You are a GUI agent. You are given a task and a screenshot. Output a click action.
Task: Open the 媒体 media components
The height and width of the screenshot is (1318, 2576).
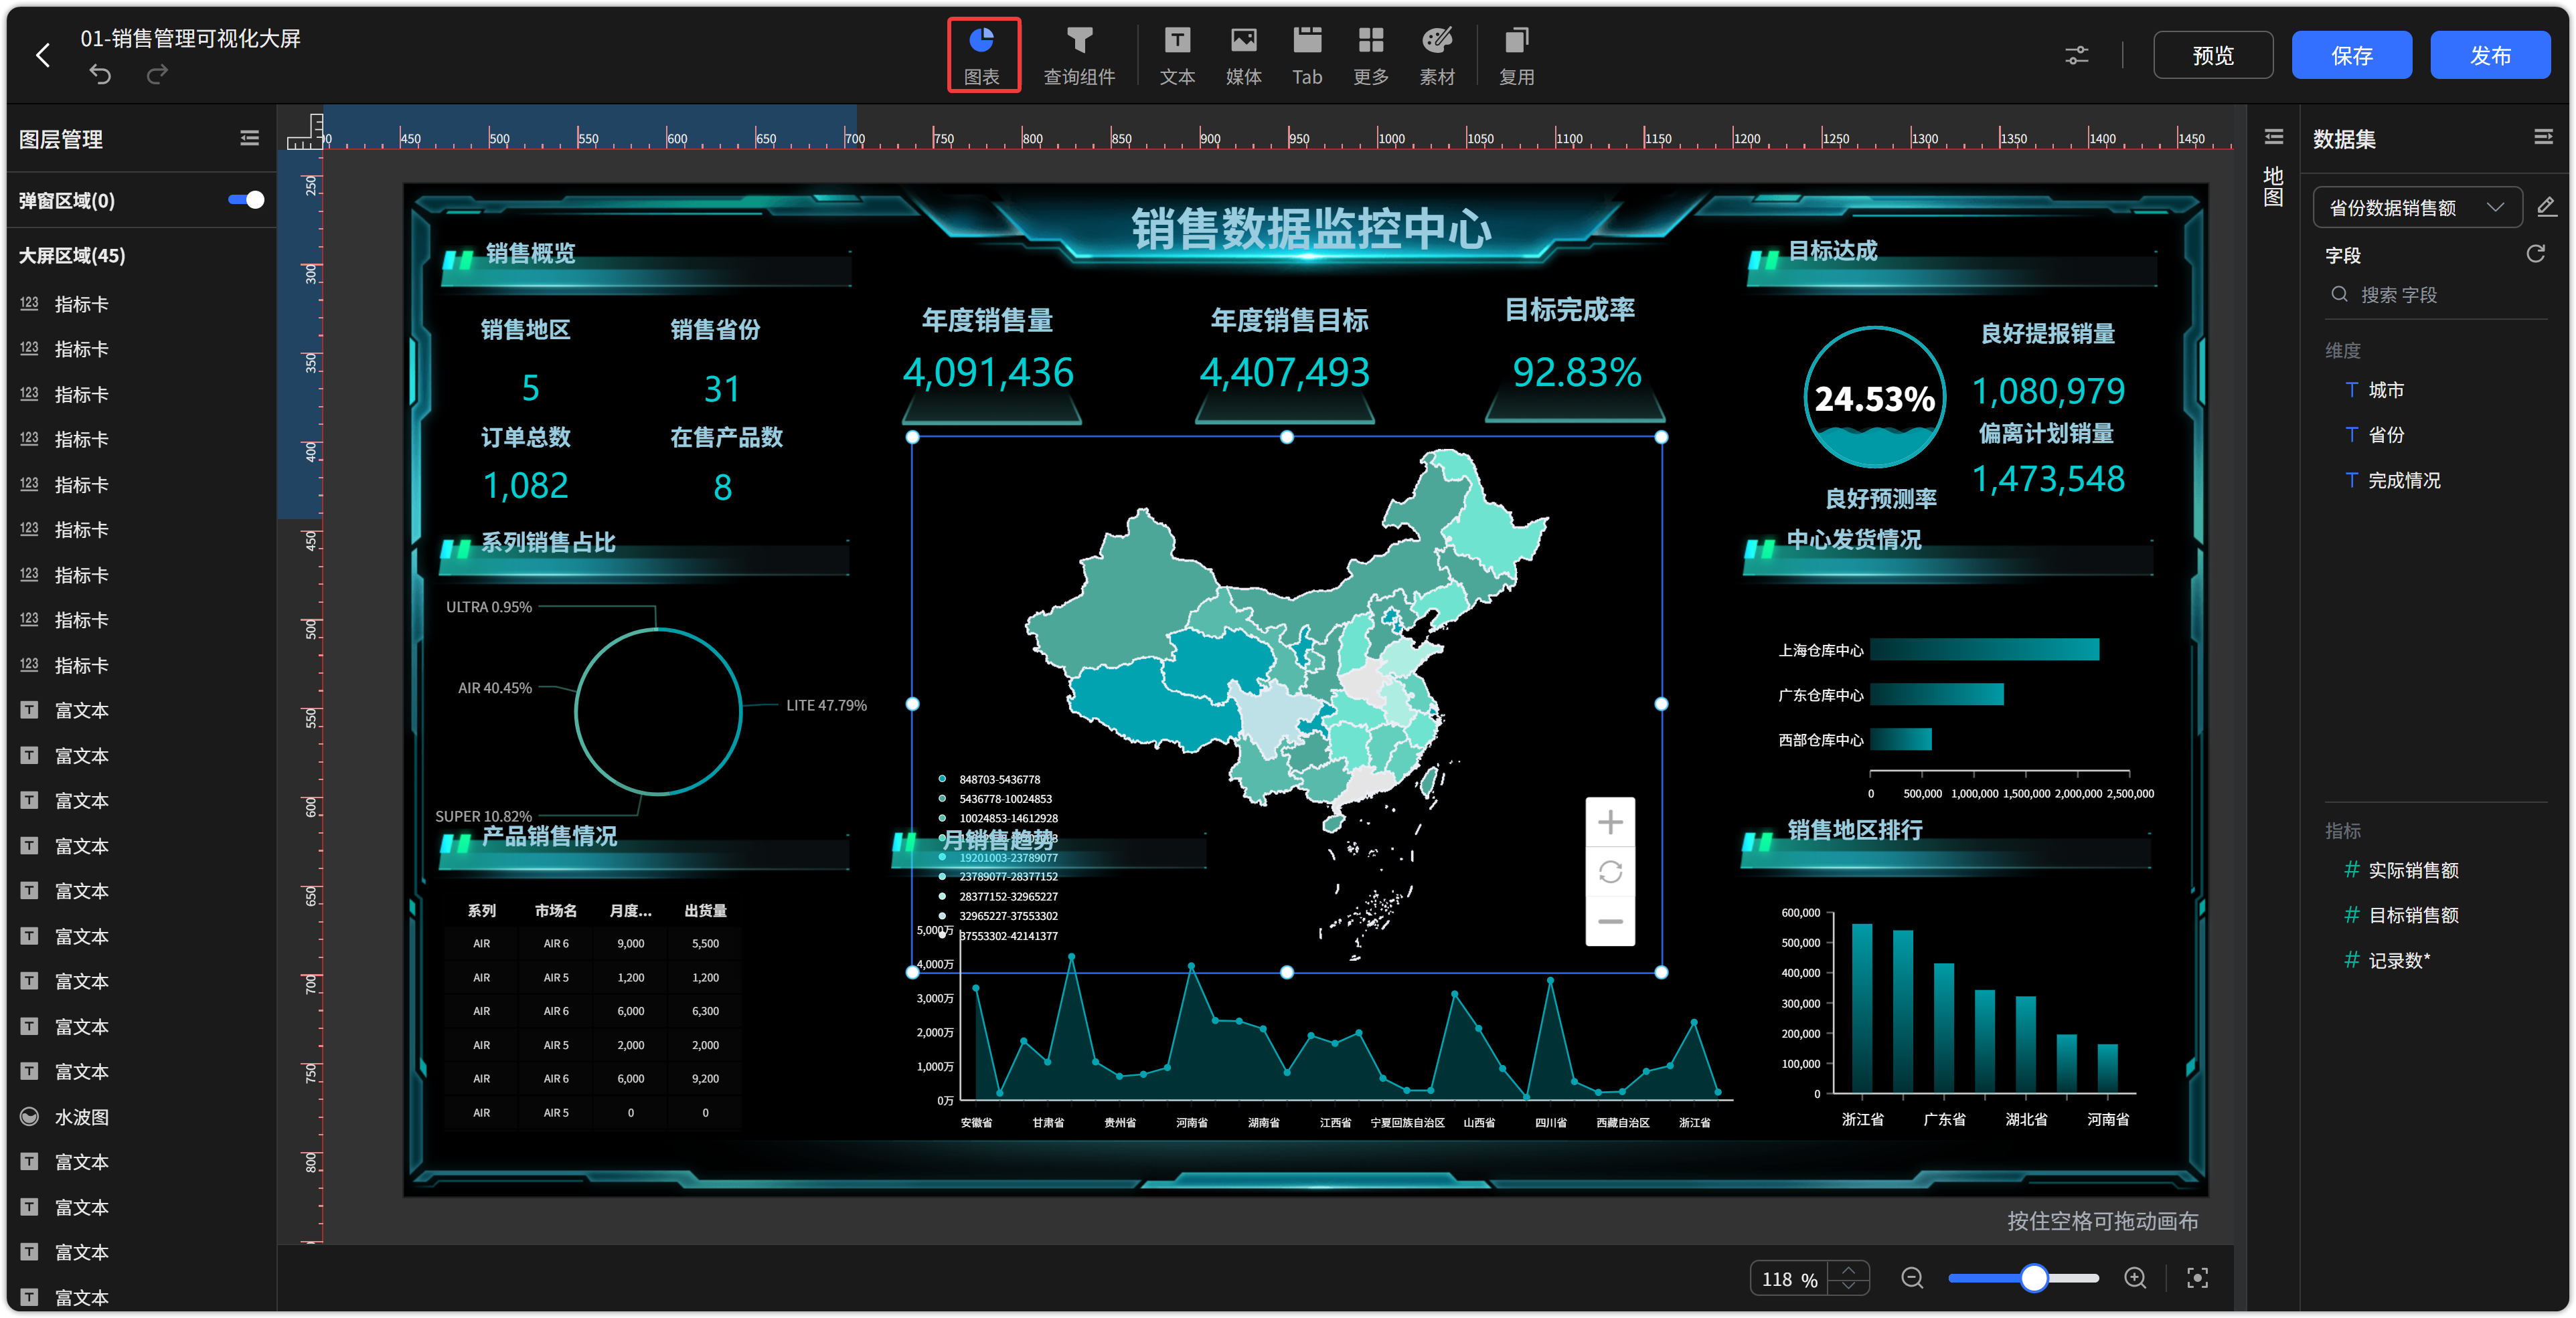pyautogui.click(x=1243, y=55)
